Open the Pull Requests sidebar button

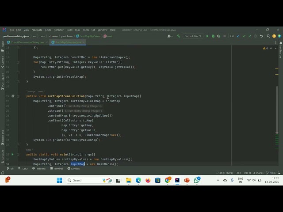click(3, 81)
